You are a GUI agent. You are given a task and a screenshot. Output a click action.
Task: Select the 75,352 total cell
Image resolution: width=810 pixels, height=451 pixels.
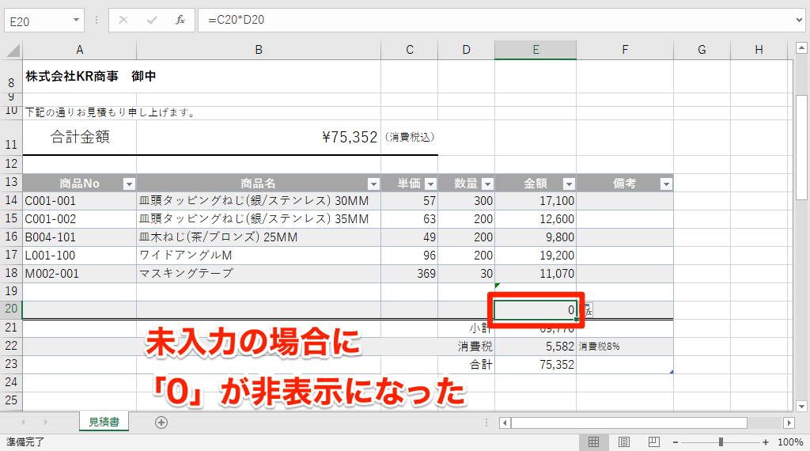[x=536, y=364]
